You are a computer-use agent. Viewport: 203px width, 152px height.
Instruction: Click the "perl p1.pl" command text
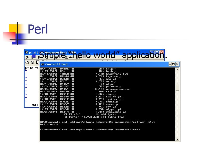148,122
